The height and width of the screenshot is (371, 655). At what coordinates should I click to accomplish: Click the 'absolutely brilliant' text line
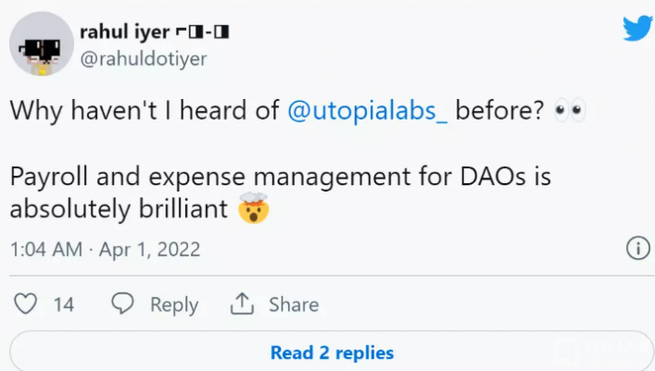coord(119,208)
